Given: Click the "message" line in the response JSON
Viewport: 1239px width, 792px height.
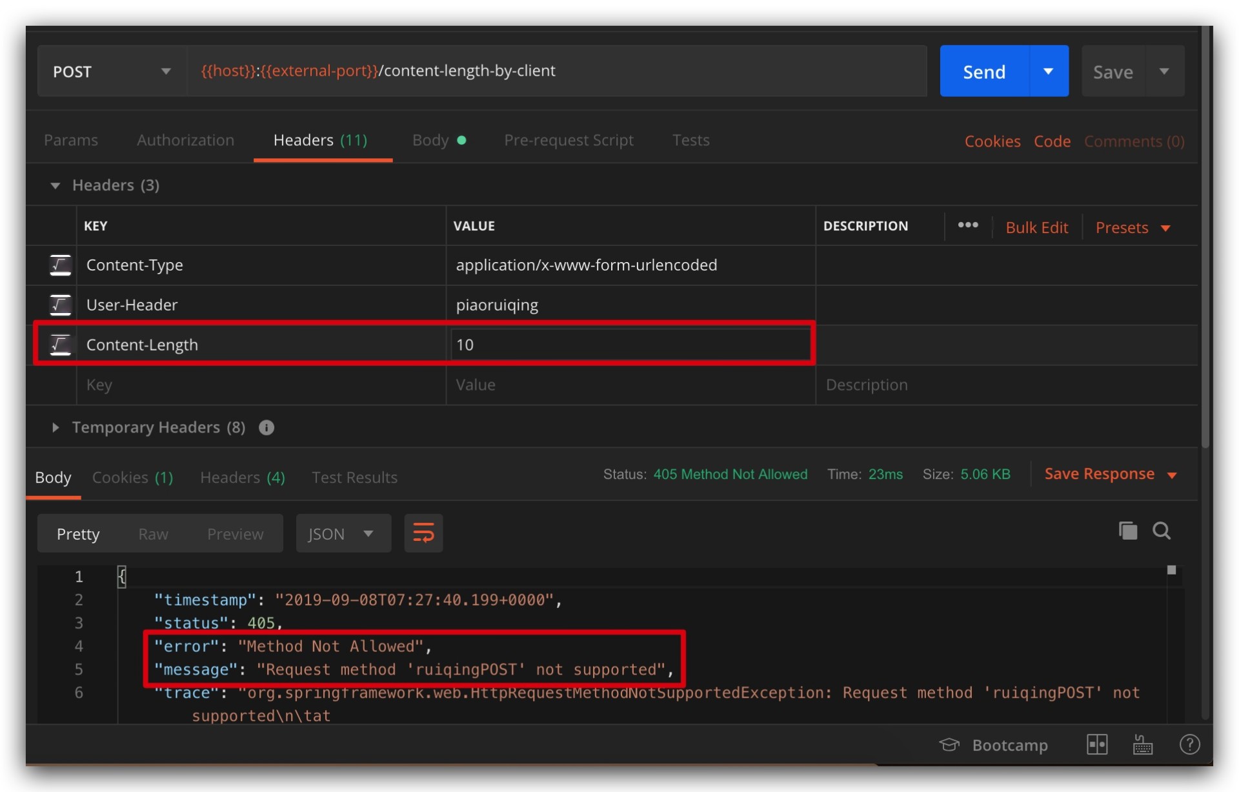Looking at the screenshot, I should coord(413,669).
